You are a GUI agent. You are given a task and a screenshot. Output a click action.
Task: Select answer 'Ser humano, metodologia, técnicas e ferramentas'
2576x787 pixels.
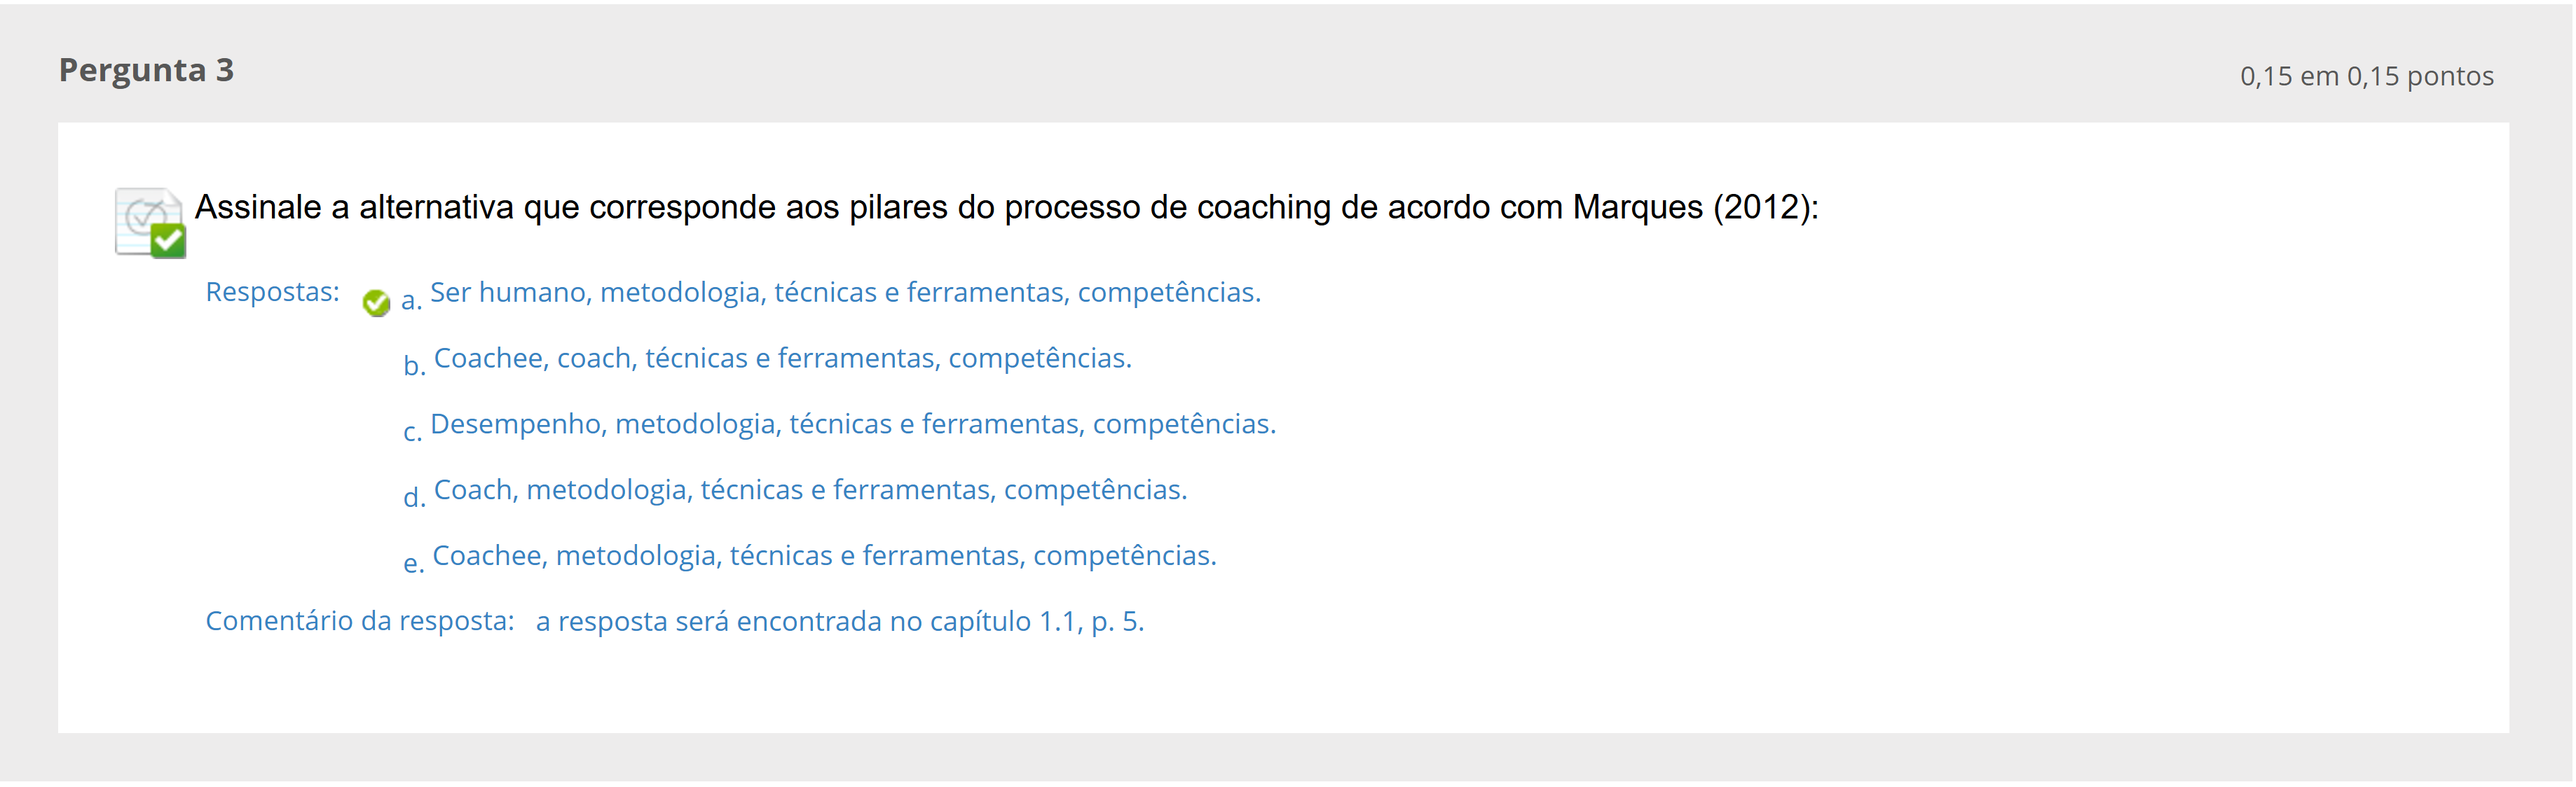[845, 292]
